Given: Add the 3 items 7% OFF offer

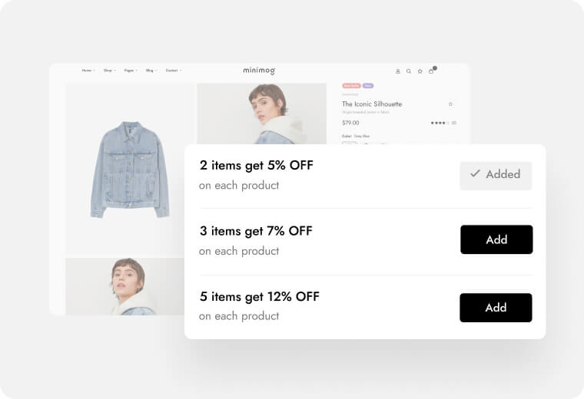Looking at the screenshot, I should pyautogui.click(x=496, y=239).
